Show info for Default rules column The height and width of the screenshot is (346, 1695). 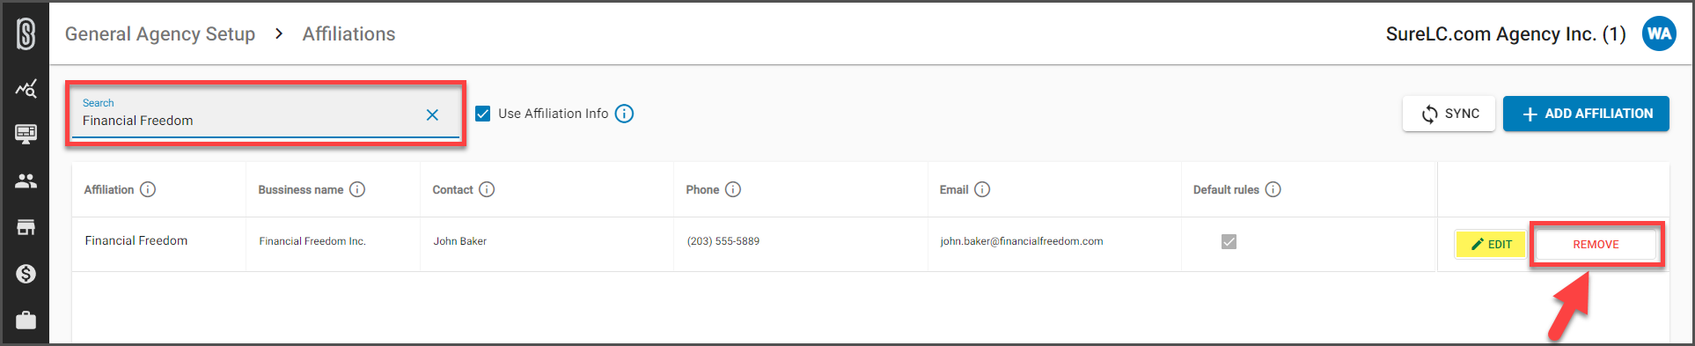tap(1273, 189)
